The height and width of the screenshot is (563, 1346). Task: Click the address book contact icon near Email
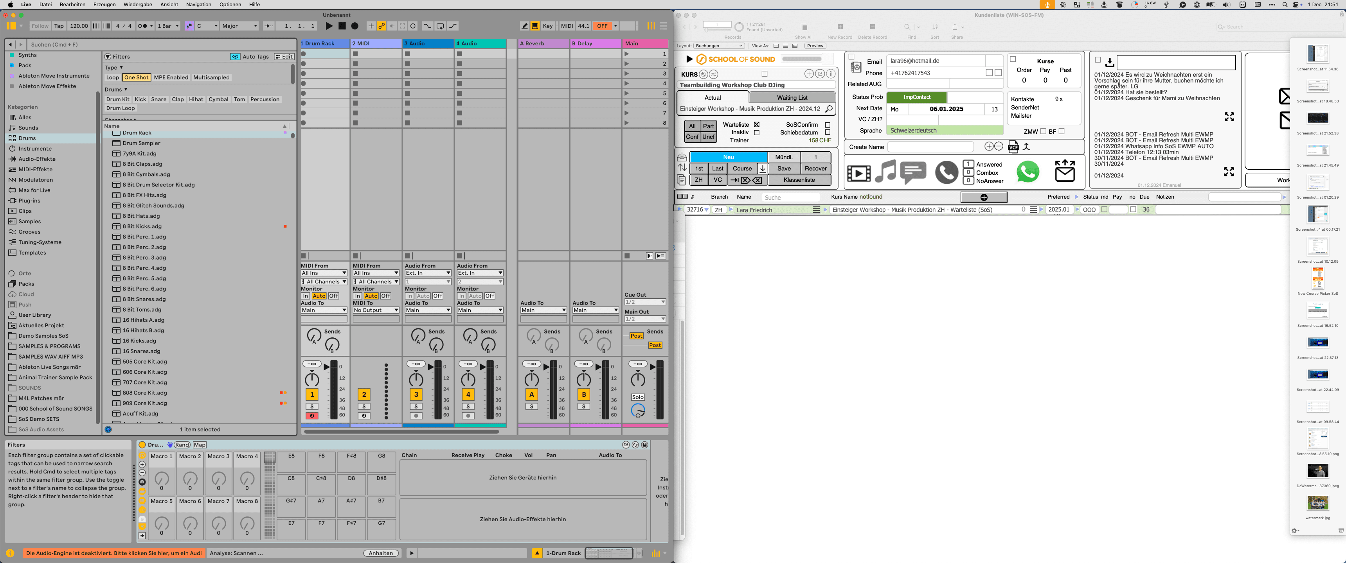click(x=856, y=67)
